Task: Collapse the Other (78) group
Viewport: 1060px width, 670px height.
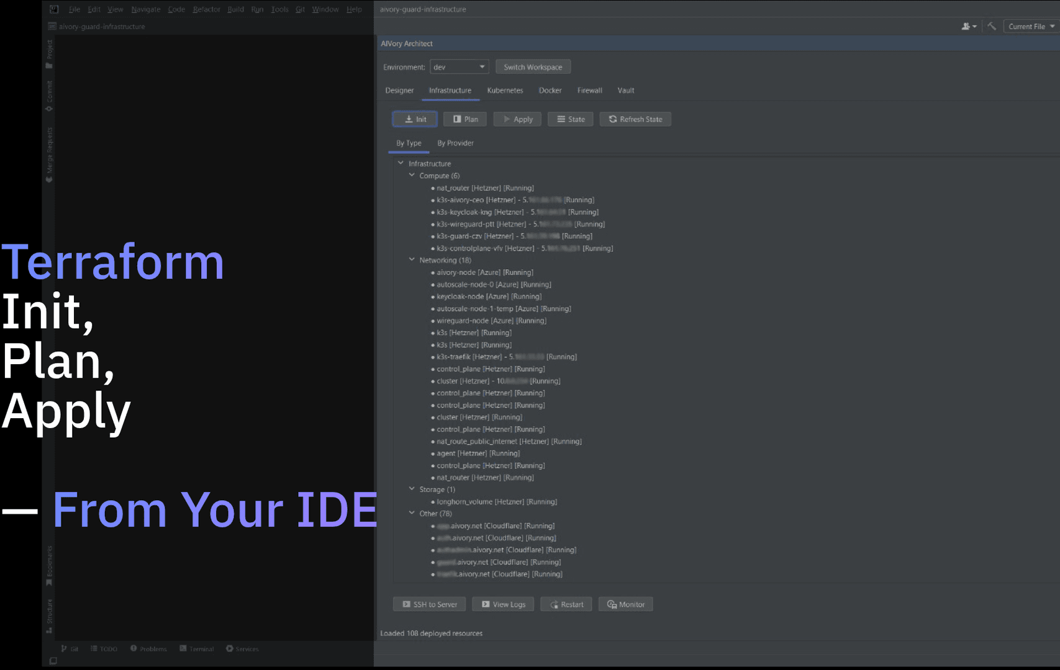Action: [x=412, y=514]
